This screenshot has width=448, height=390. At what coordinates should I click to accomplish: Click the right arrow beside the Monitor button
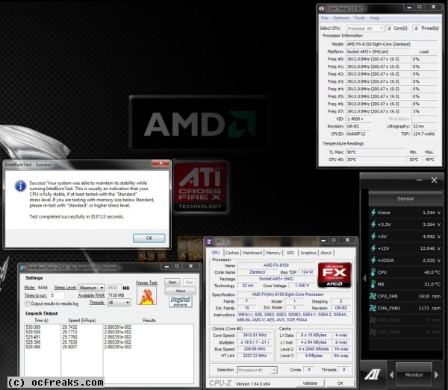pos(436,374)
